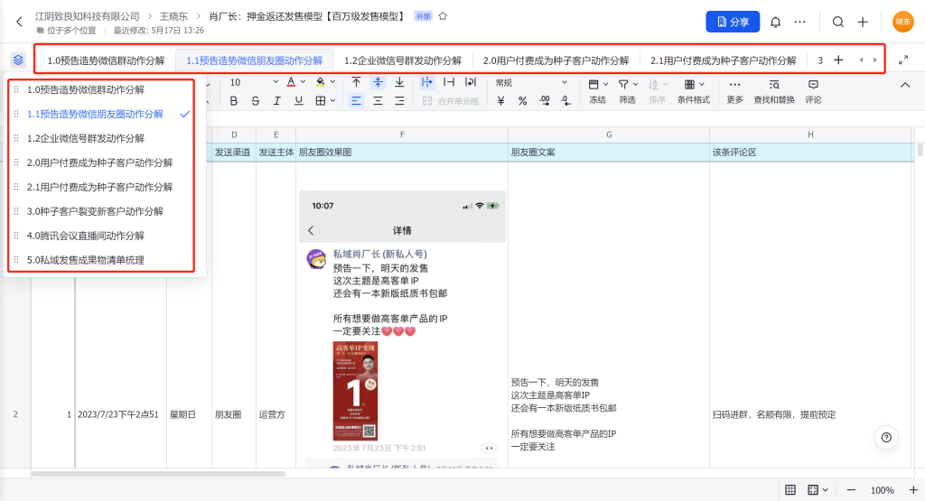Open the 位于多个位置 location label

tap(67, 30)
